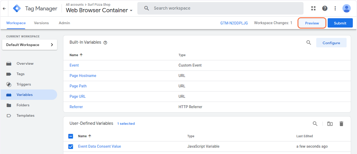The height and width of the screenshot is (154, 357).
Task: Open the Help menu icon
Action: [325, 8]
